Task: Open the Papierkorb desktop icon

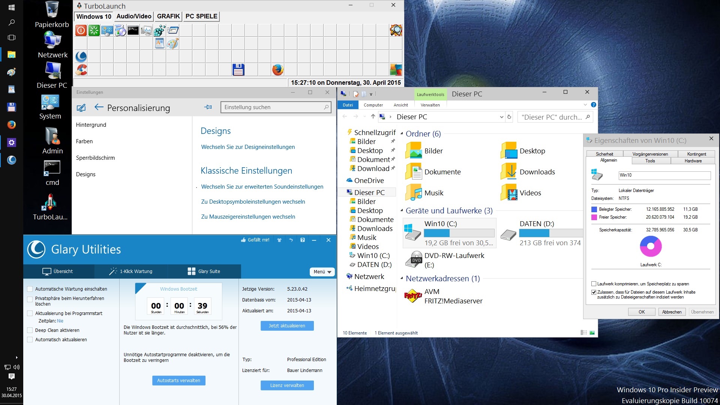Action: click(52, 15)
